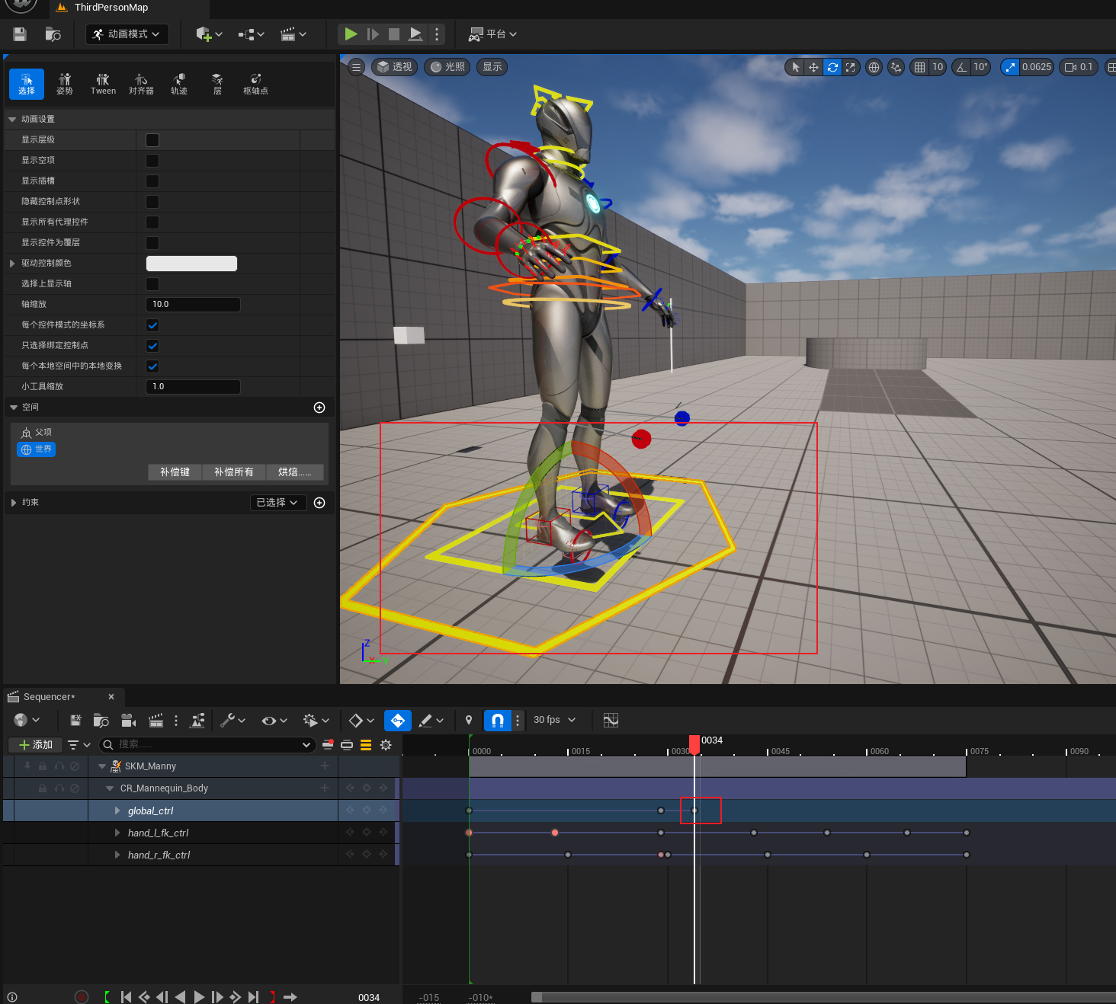Screen dimensions: 1116x1004
Task: Click the 轴缩放 value field 10.0
Action: (193, 305)
